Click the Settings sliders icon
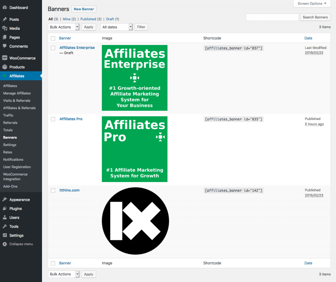This screenshot has height=282, width=336. point(5,235)
